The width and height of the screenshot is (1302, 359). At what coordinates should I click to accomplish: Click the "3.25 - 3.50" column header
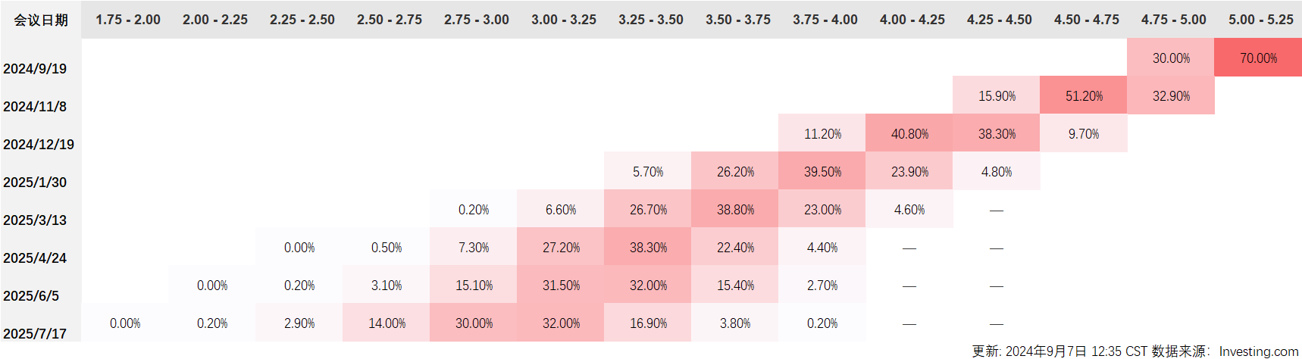pyautogui.click(x=650, y=20)
